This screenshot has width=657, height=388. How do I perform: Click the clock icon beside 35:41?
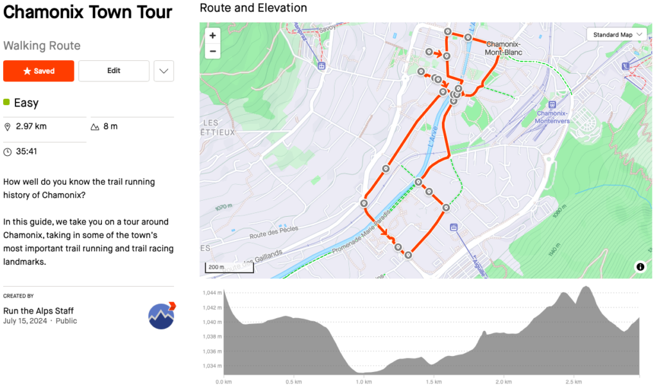(7, 152)
